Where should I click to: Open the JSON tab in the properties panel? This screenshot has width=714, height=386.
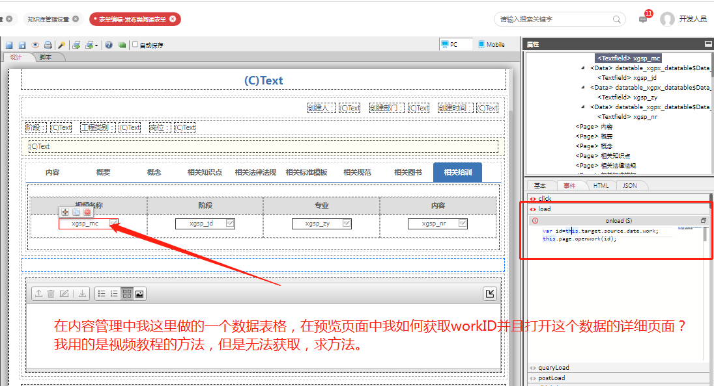(629, 185)
